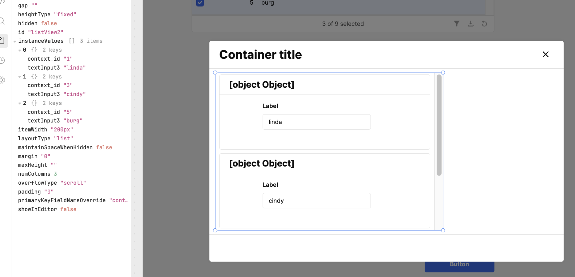Select context_id "3" entry
Image resolution: width=575 pixels, height=277 pixels.
pos(50,85)
